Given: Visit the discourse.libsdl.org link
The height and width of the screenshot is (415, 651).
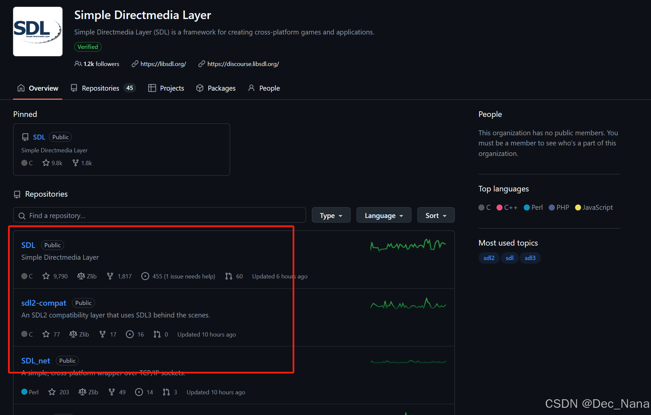Looking at the screenshot, I should pyautogui.click(x=243, y=64).
